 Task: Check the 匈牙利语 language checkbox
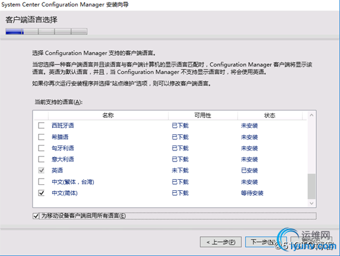click(41, 148)
